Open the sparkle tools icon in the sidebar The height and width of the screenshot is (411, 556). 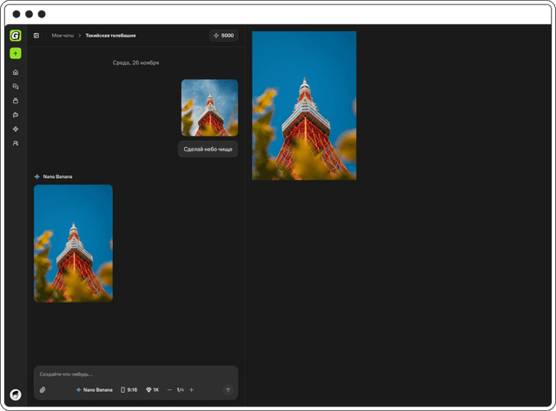coord(15,129)
